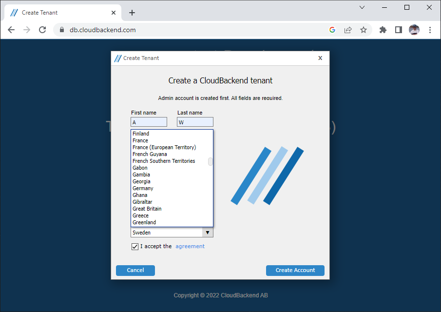The height and width of the screenshot is (312, 441).
Task: Pick French Guyana from the list
Action: pos(170,154)
